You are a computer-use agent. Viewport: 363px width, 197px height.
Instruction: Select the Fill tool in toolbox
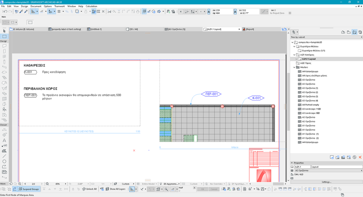pos(4,151)
